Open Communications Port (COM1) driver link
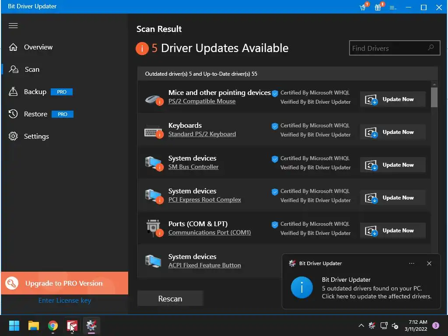Image resolution: width=448 pixels, height=336 pixels. coord(210,233)
